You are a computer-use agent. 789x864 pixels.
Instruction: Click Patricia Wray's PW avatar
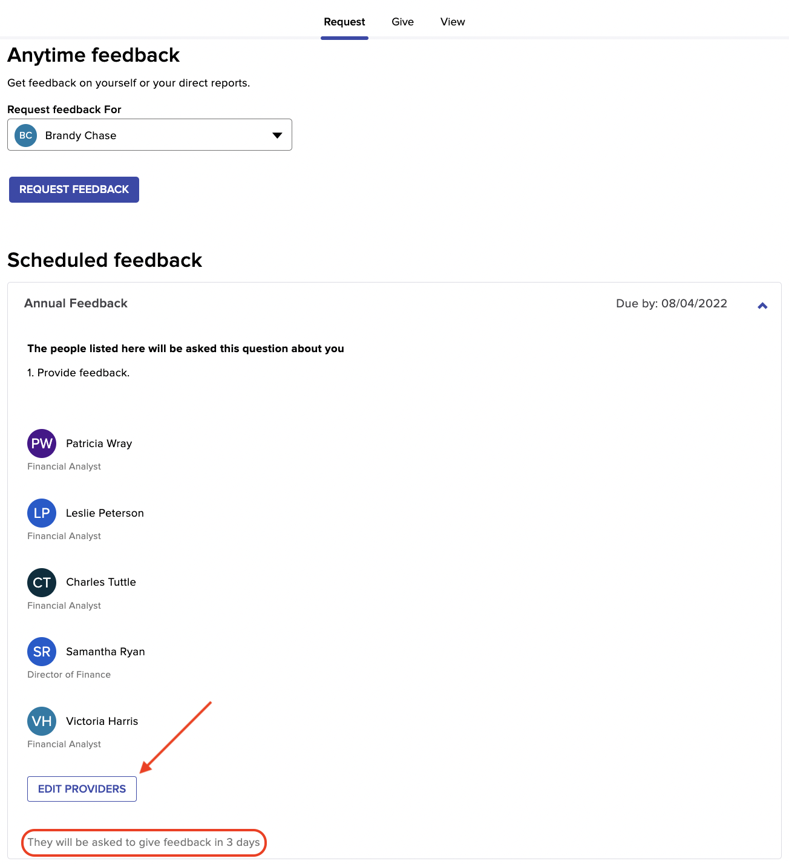tap(42, 443)
